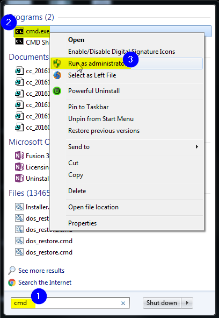Click the globe icon beside Select as Left File
219x318 pixels.
pyautogui.click(x=57, y=75)
